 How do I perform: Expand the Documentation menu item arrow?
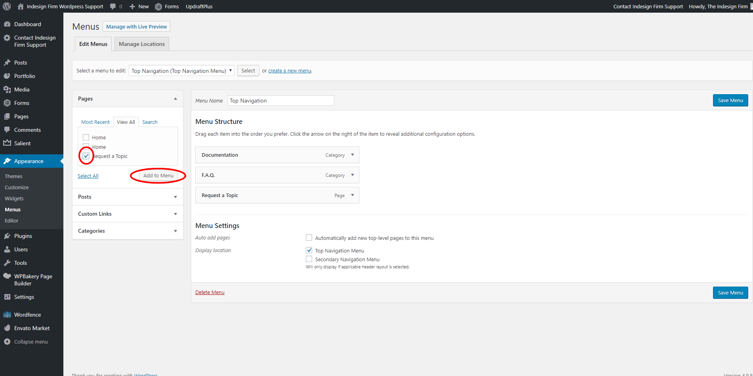coord(352,155)
